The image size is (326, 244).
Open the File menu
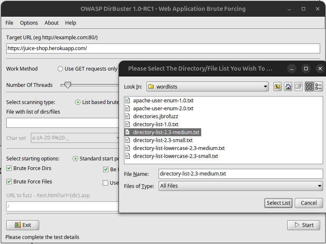point(9,23)
